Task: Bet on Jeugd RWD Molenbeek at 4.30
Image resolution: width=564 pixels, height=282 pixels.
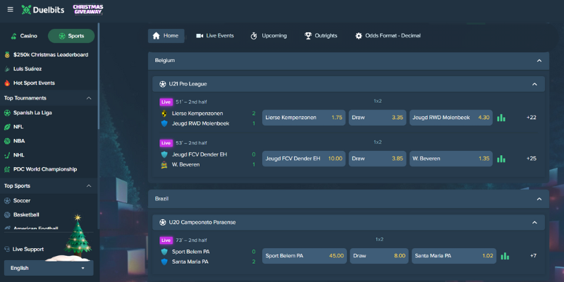Action: 451,118
